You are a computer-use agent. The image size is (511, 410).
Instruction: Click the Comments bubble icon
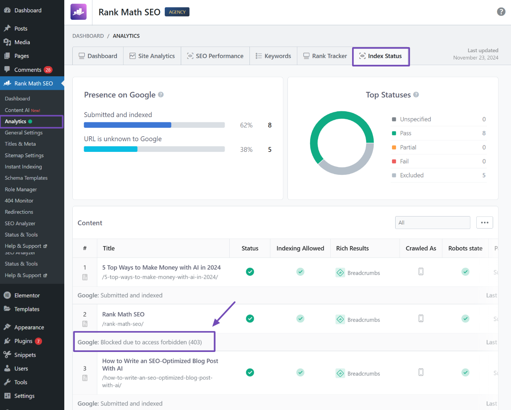(x=7, y=69)
